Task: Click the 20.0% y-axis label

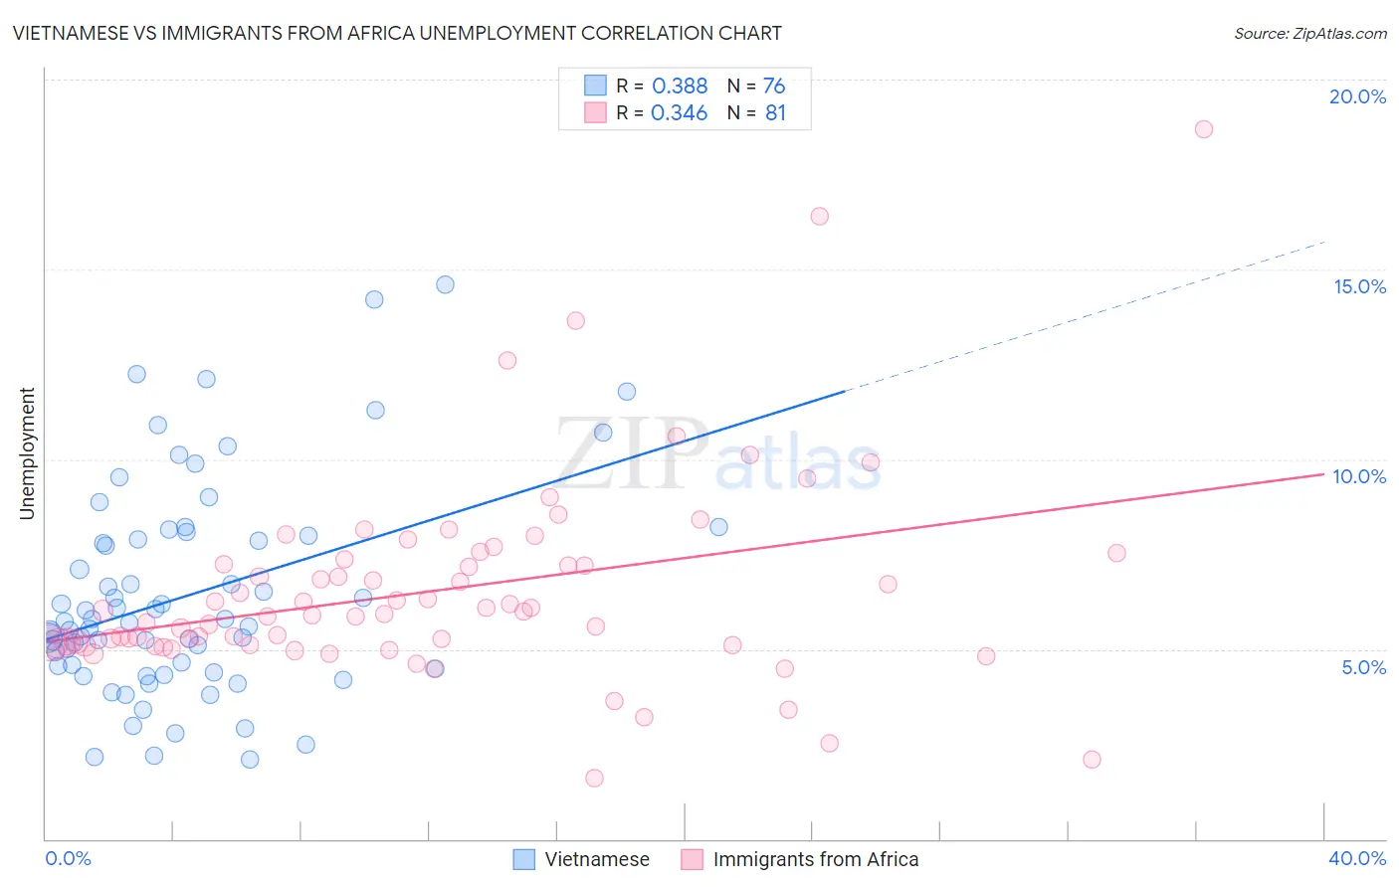Action: [1357, 96]
